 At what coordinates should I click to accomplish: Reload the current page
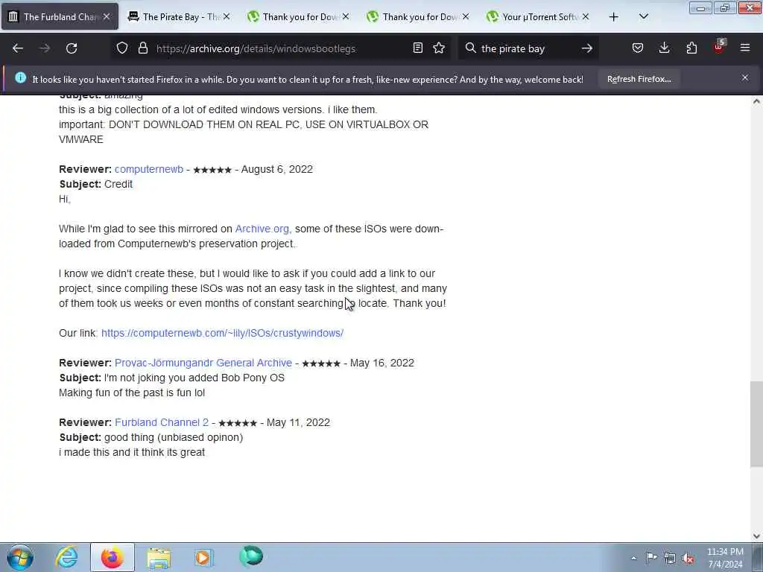click(72, 48)
